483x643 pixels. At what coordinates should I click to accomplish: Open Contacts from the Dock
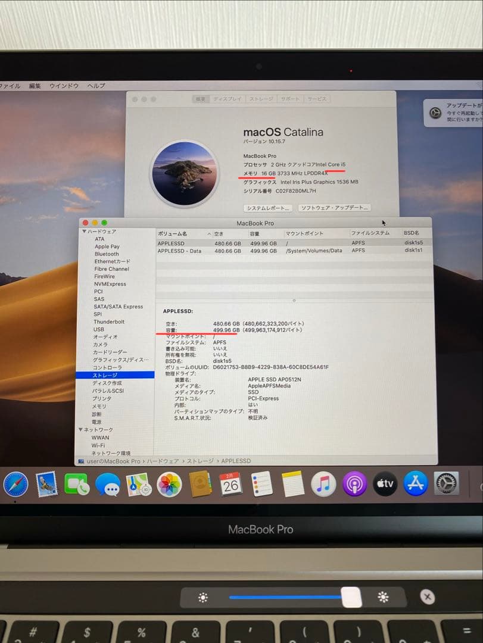click(200, 484)
